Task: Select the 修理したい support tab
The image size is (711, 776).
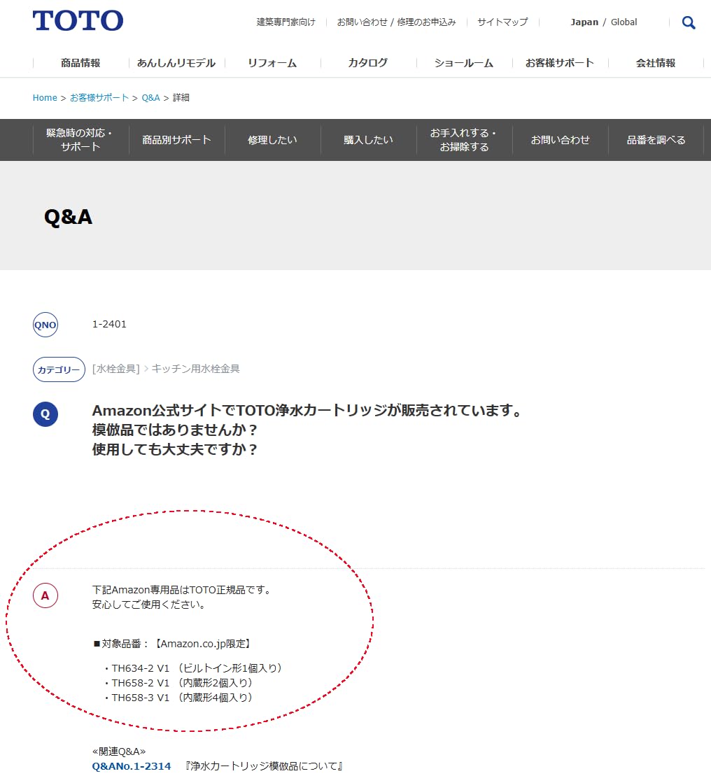Action: 272,139
